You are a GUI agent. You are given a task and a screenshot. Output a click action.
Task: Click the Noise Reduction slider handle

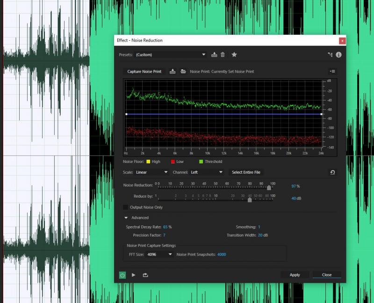click(269, 188)
